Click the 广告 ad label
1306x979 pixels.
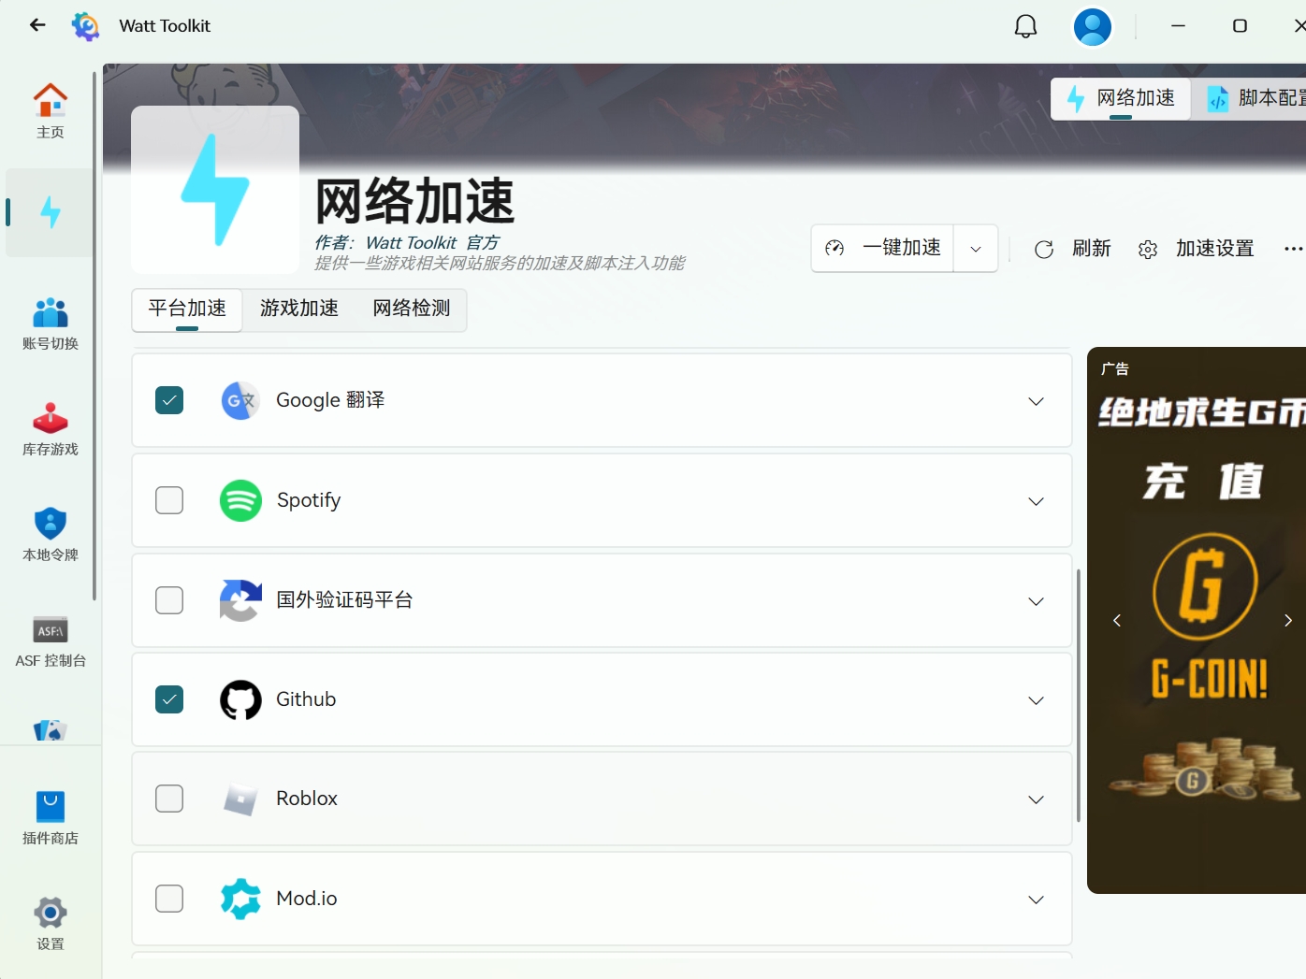tap(1115, 369)
